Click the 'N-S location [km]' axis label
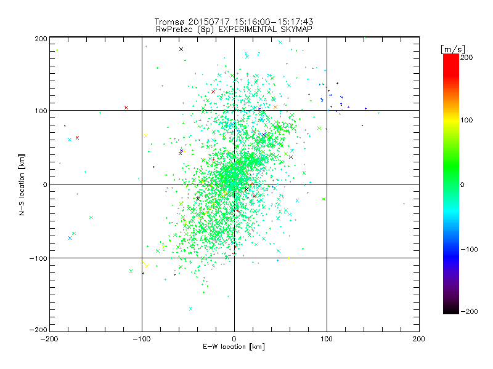The image size is (493, 369). click(22, 184)
